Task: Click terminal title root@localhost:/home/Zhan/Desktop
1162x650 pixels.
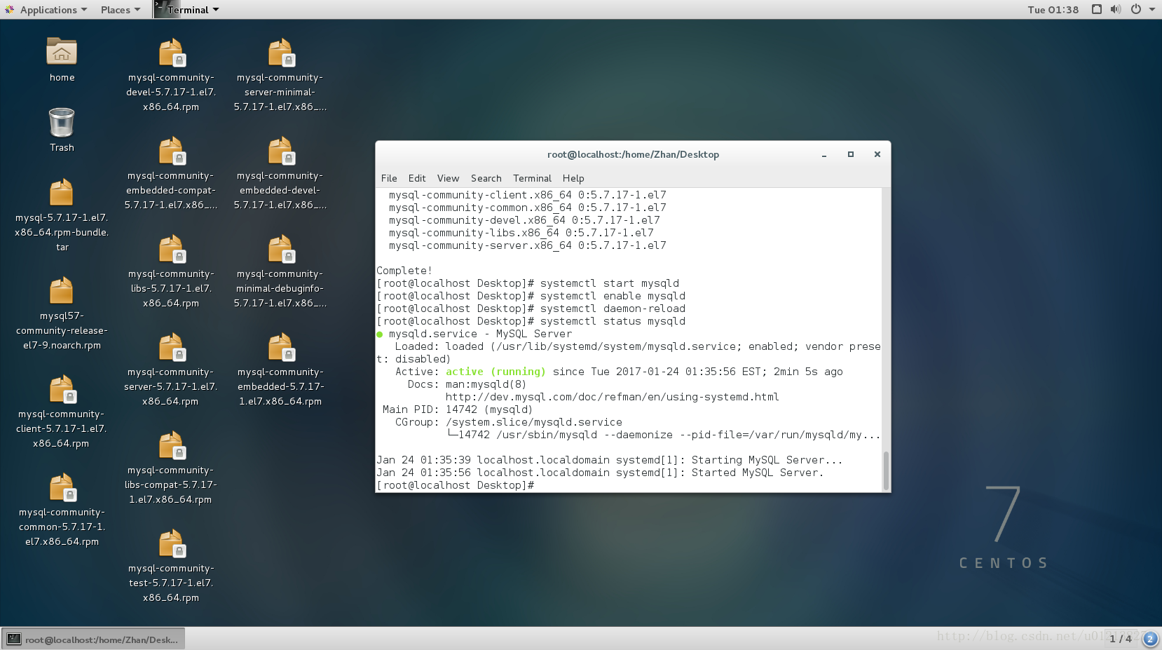Action: [633, 154]
